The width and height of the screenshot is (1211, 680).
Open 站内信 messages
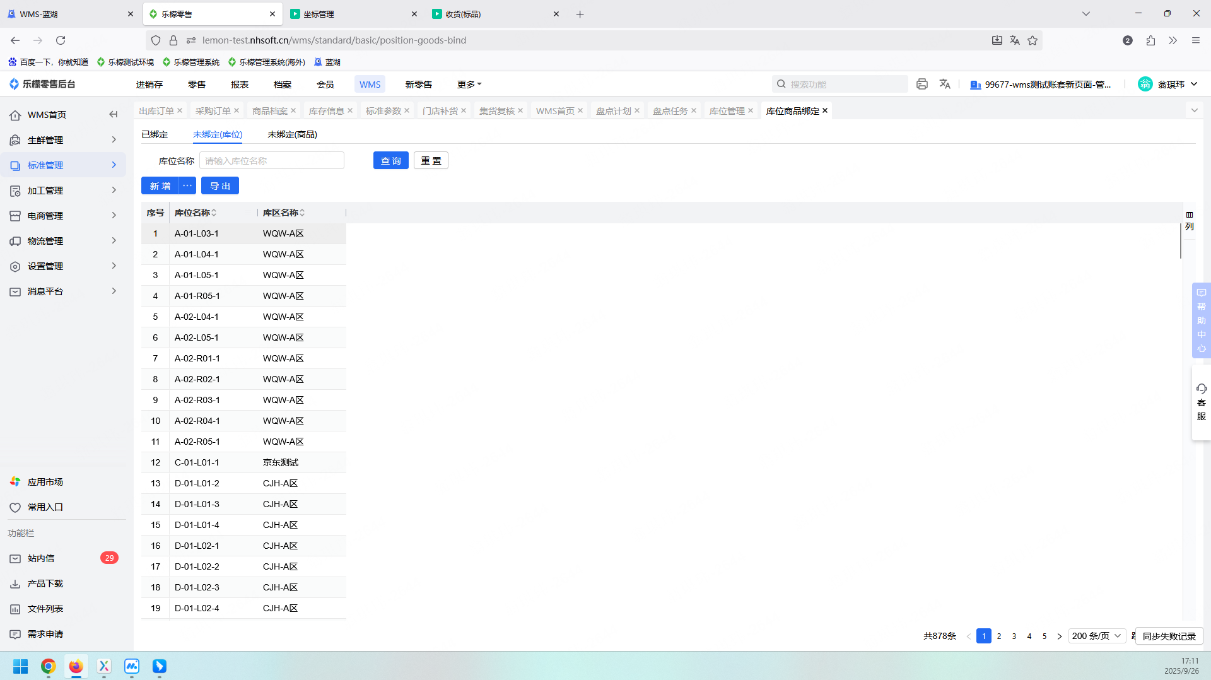point(40,558)
